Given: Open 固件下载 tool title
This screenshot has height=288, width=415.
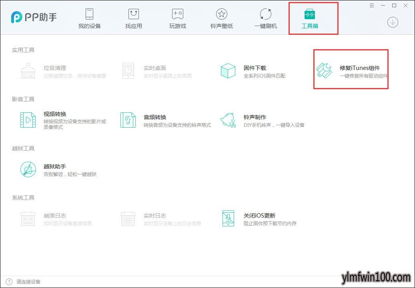Looking at the screenshot, I should click(255, 68).
